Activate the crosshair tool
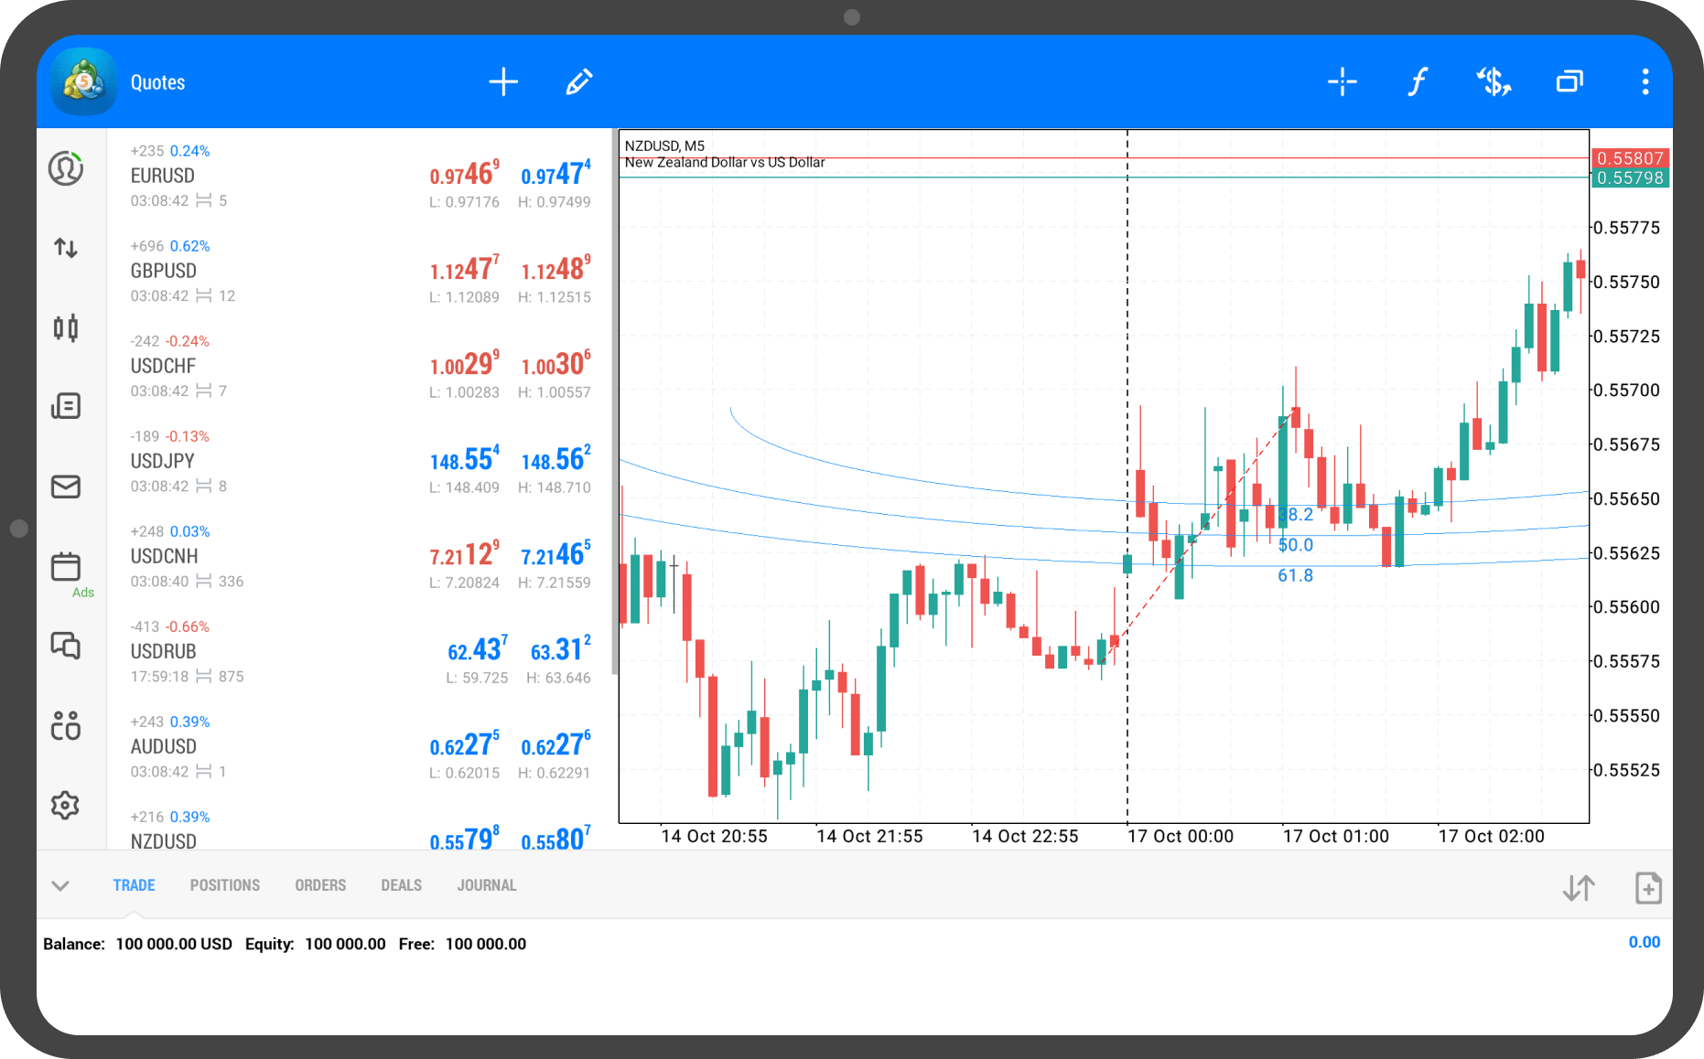The image size is (1704, 1059). [1342, 82]
